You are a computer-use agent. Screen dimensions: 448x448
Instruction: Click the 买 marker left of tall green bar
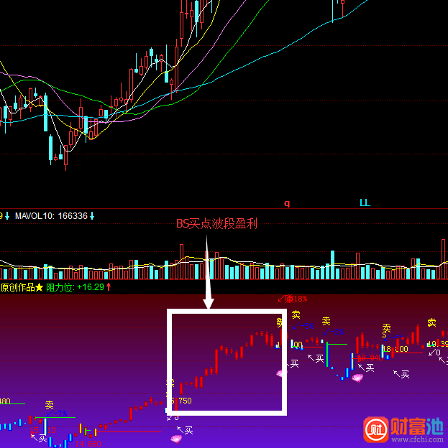[316, 358]
